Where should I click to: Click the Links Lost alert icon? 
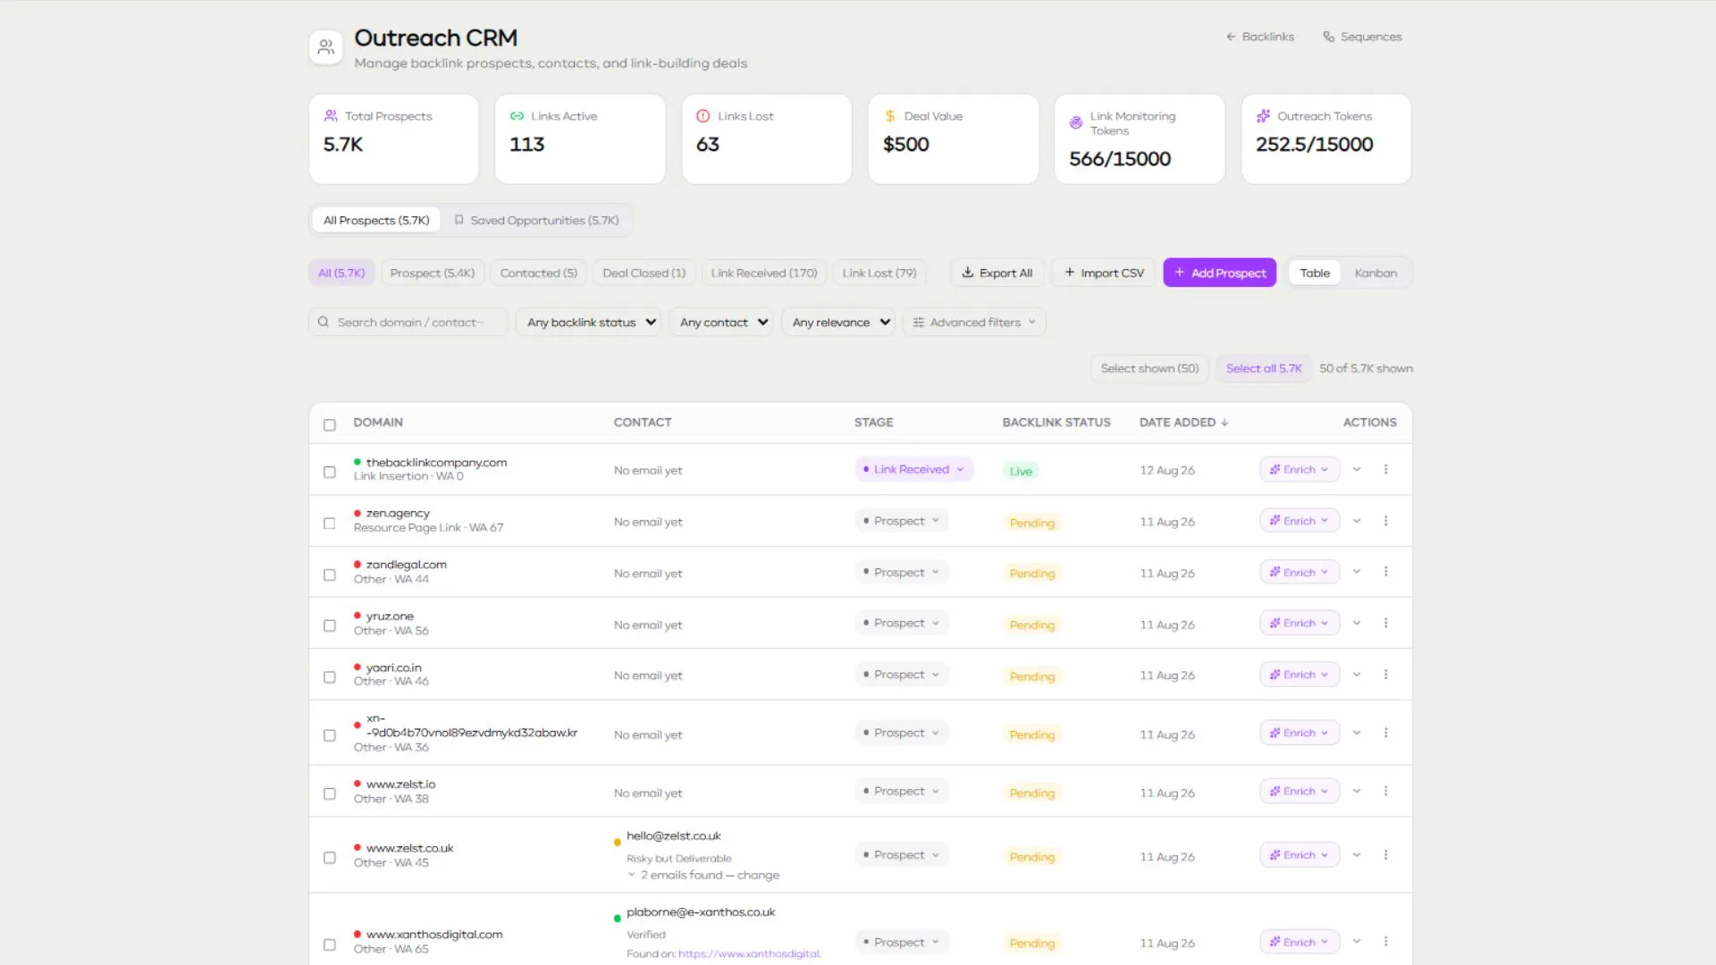point(703,116)
